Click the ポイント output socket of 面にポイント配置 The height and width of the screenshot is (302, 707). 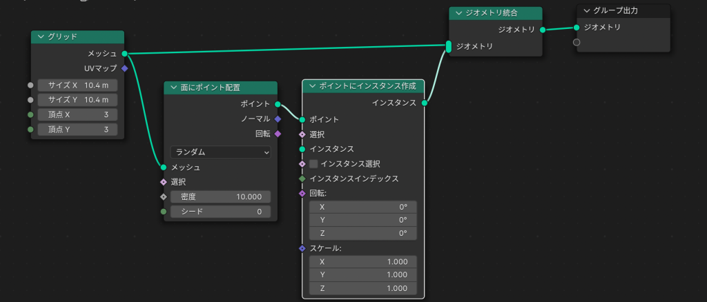278,104
